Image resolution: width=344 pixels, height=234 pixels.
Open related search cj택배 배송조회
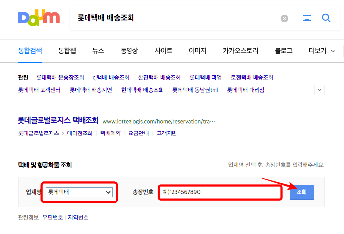tap(111, 77)
